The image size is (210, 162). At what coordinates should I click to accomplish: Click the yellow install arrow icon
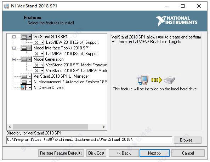tap(157, 80)
